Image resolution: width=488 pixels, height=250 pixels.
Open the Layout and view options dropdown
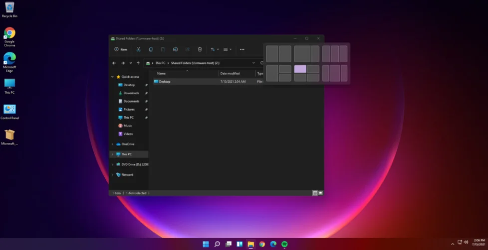coord(228,49)
